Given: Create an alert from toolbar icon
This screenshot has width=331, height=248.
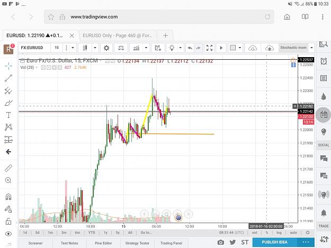Looking at the screenshot, I should [x=158, y=48].
